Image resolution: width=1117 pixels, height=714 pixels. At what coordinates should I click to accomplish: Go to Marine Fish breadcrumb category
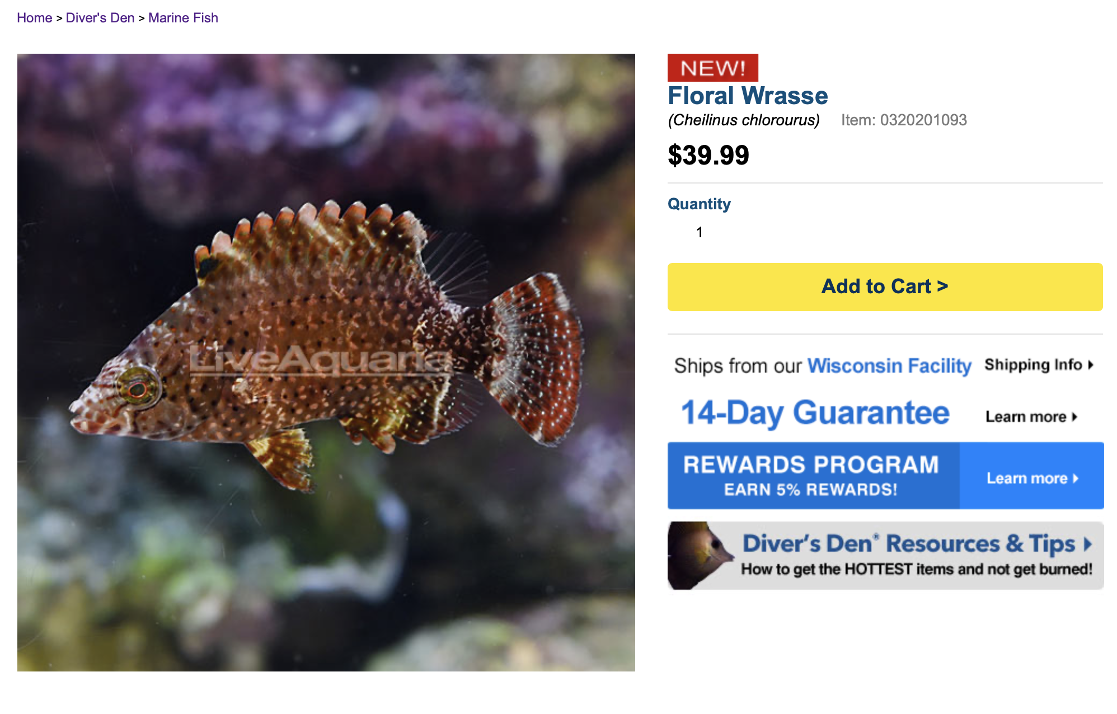tap(183, 18)
